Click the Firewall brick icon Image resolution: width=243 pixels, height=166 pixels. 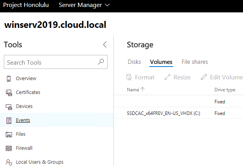(9, 148)
